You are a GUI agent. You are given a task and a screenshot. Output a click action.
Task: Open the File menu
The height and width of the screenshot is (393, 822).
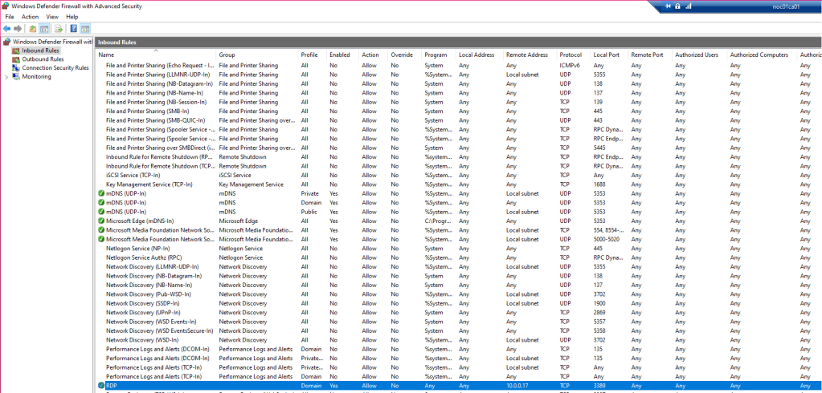10,16
